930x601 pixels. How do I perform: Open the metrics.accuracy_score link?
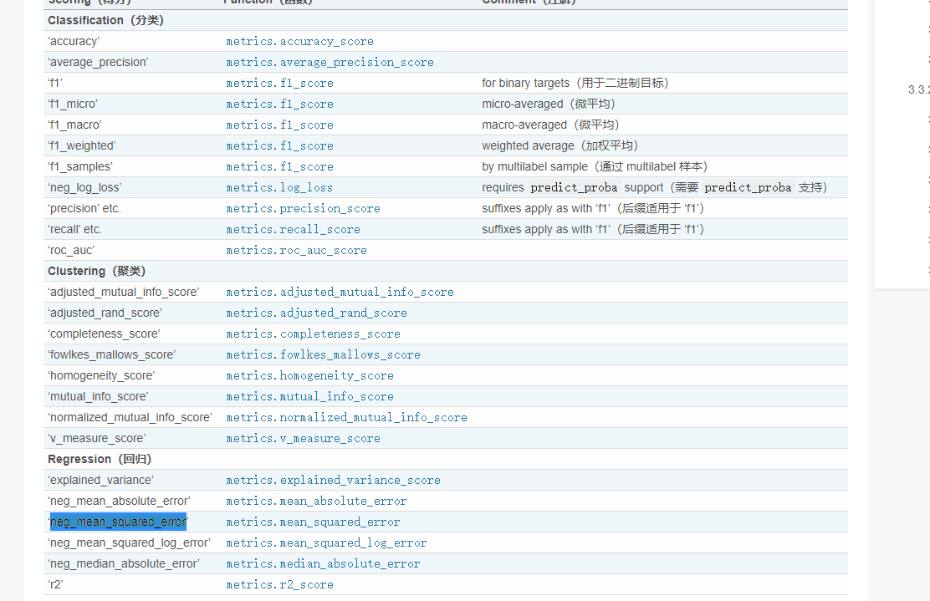point(299,42)
